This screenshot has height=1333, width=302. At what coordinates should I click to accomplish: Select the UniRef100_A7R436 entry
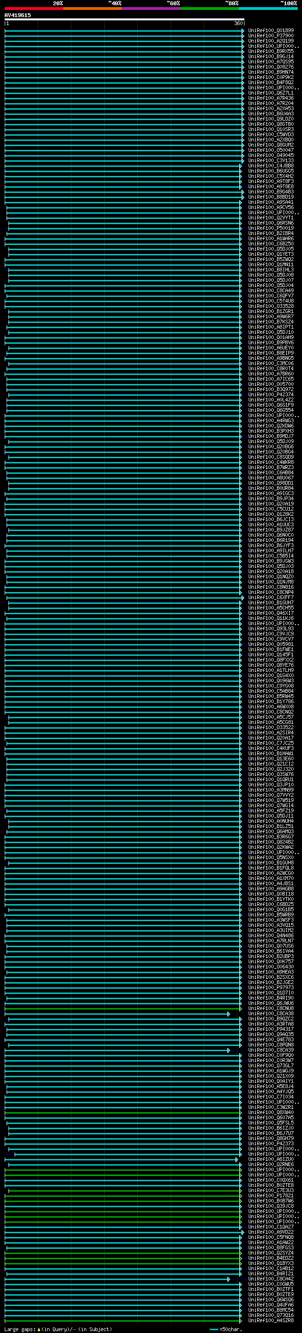pyautogui.click(x=270, y=98)
